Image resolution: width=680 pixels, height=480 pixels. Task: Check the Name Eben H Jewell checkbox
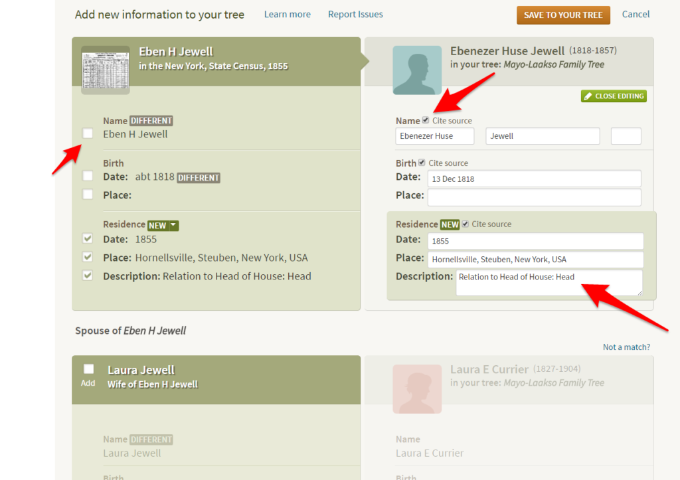(x=88, y=133)
